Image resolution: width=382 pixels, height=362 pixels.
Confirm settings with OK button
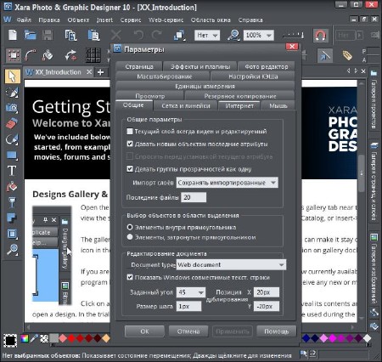pos(144,331)
